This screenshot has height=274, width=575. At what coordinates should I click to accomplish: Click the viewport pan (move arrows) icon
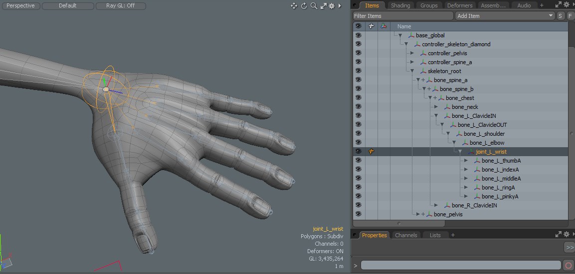294,6
